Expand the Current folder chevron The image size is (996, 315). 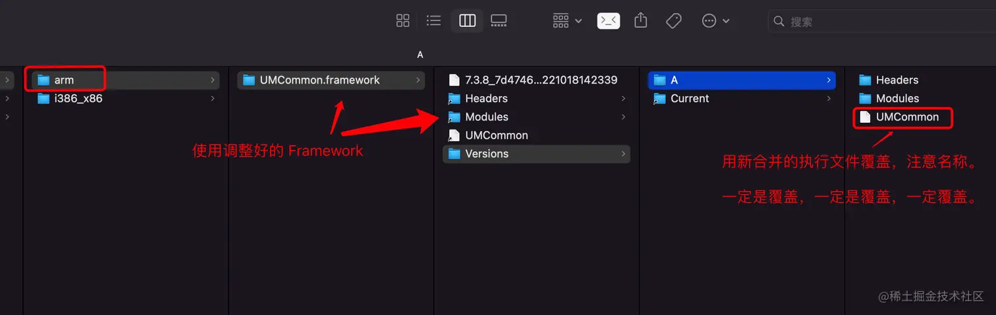pyautogui.click(x=828, y=99)
